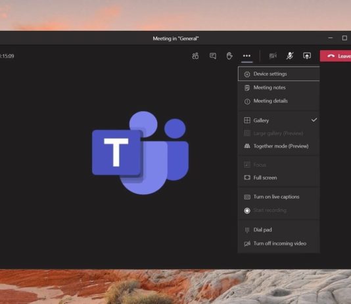
Task: Enter Full screen mode
Action: coord(279,178)
